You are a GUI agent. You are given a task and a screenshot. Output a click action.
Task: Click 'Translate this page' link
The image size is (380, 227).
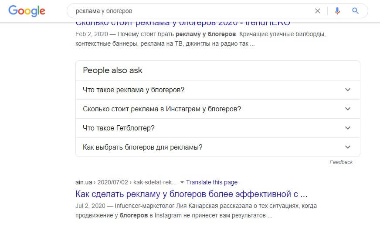pos(212,182)
